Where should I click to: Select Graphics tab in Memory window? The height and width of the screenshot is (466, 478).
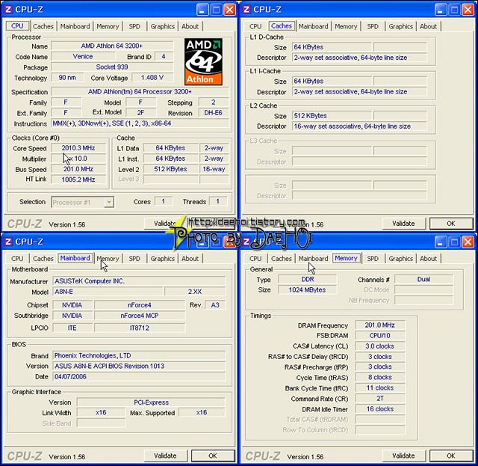pos(400,259)
